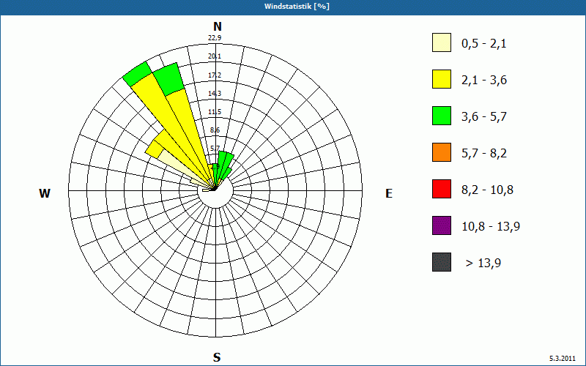Click the S compass label
The width and height of the screenshot is (586, 366).
217,357
